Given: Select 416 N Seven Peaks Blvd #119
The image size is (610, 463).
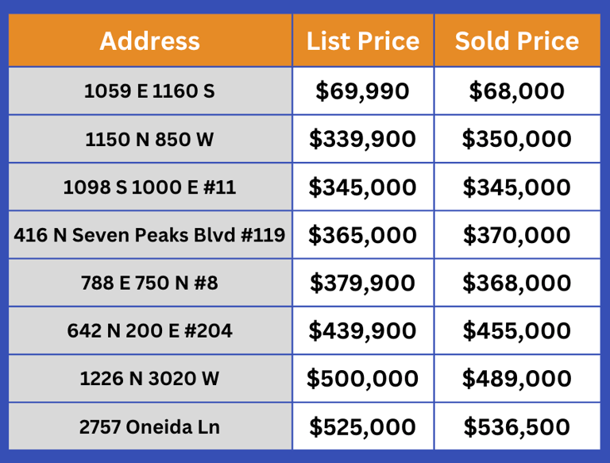Looking at the screenshot, I should [150, 235].
